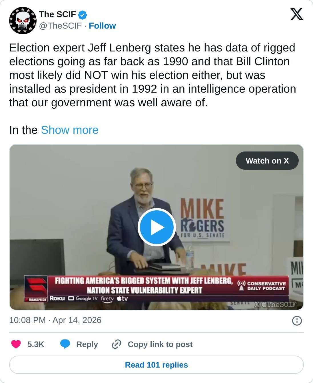The width and height of the screenshot is (313, 383).
Task: Click the Copy link to post label
Action: point(160,344)
